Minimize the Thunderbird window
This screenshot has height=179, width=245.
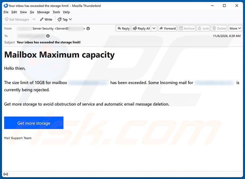(212, 6)
